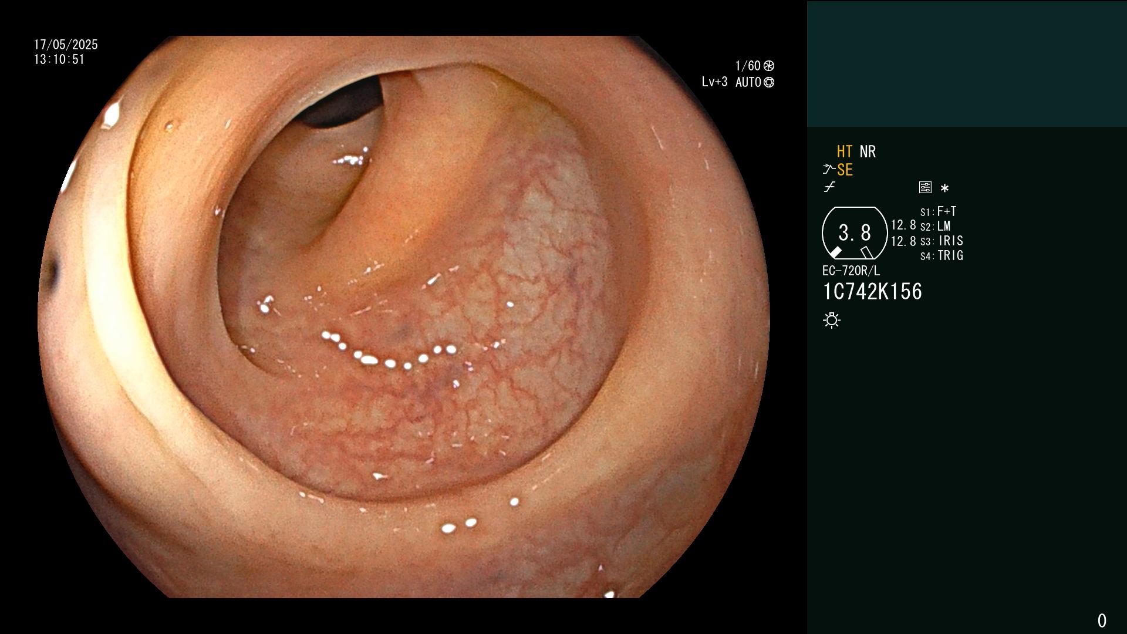This screenshot has width=1127, height=634.
Task: Click the orange SE enhancement label
Action: [x=845, y=170]
